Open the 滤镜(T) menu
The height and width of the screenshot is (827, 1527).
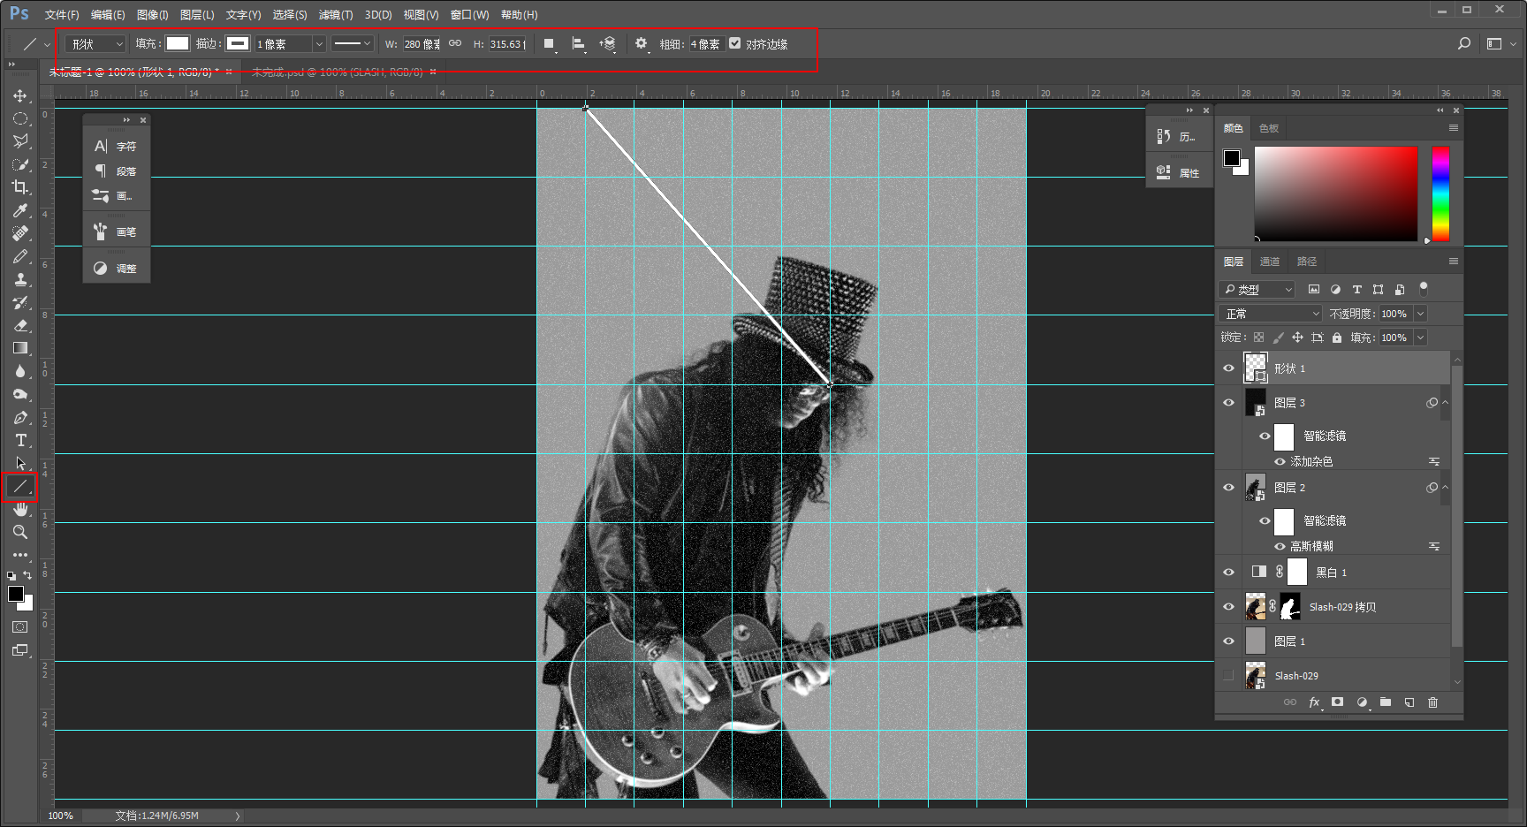pos(335,15)
